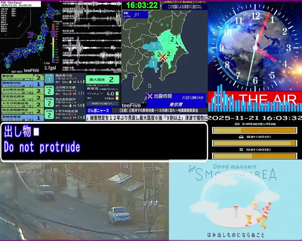Click the scrolling headline starting 被害想定を12年ぶり見直し
This screenshot has width=302, height=241.
(x=147, y=118)
